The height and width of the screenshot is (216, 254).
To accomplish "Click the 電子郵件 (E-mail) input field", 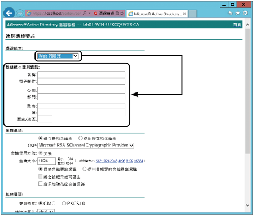I will (81, 81).
